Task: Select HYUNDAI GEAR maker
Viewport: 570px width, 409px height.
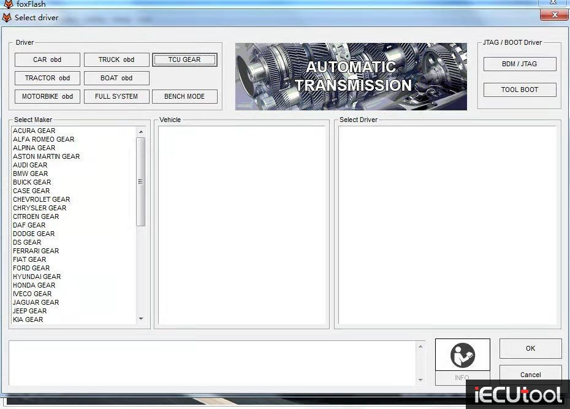Action: pyautogui.click(x=37, y=277)
